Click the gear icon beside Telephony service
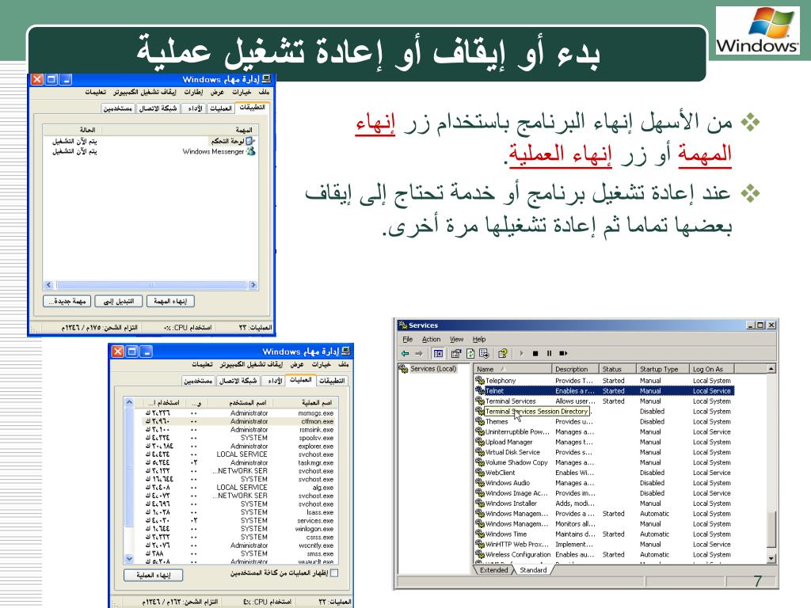Screen dimensions: 811x608 (479, 381)
